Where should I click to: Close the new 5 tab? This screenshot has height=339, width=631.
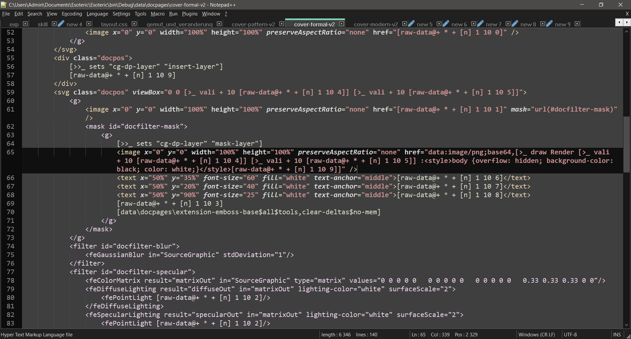pos(439,24)
